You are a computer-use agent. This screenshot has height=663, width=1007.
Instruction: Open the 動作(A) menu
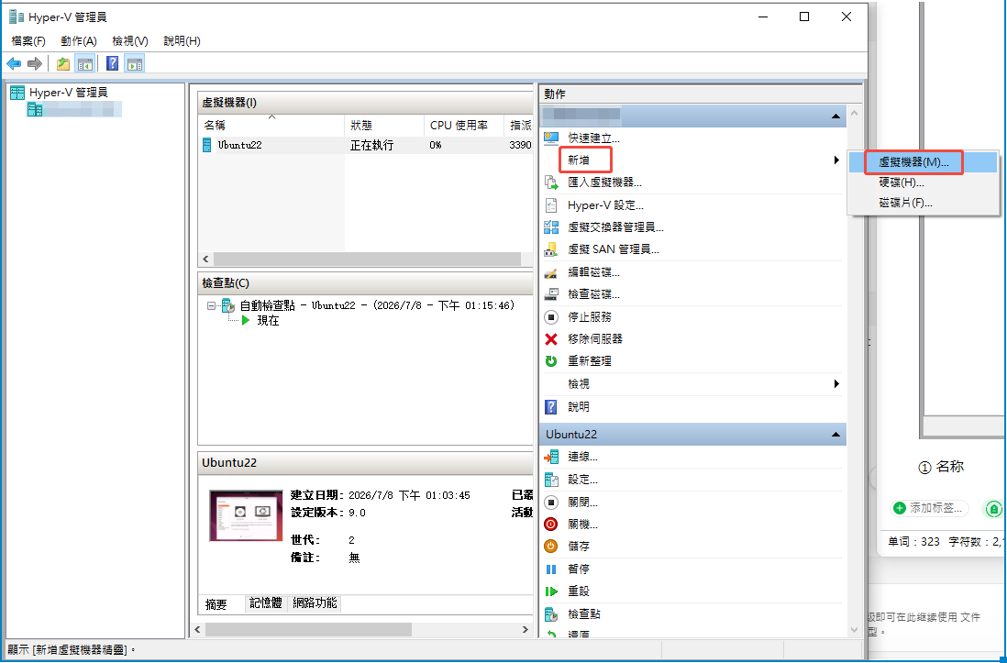(78, 41)
